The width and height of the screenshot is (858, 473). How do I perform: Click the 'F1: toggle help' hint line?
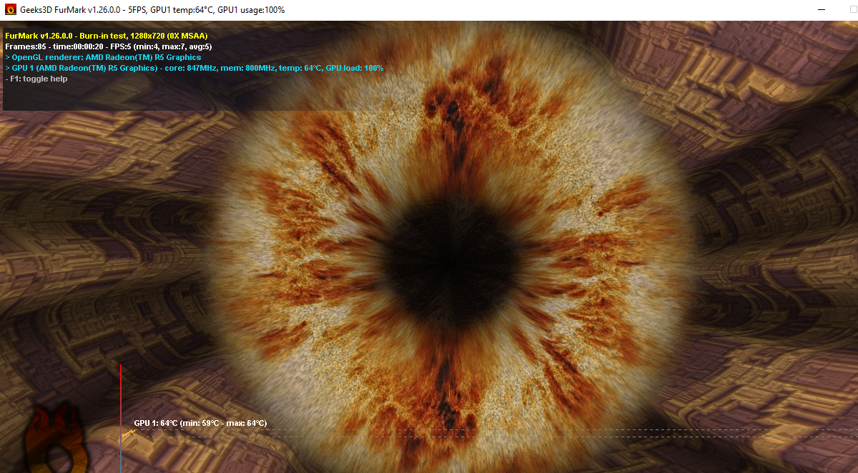tap(34, 79)
